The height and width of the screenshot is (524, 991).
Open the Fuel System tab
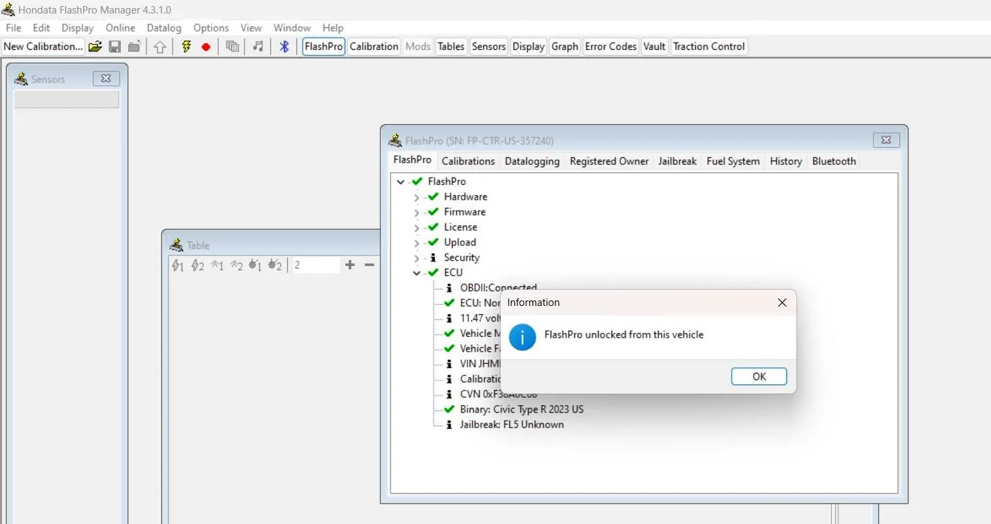(733, 161)
